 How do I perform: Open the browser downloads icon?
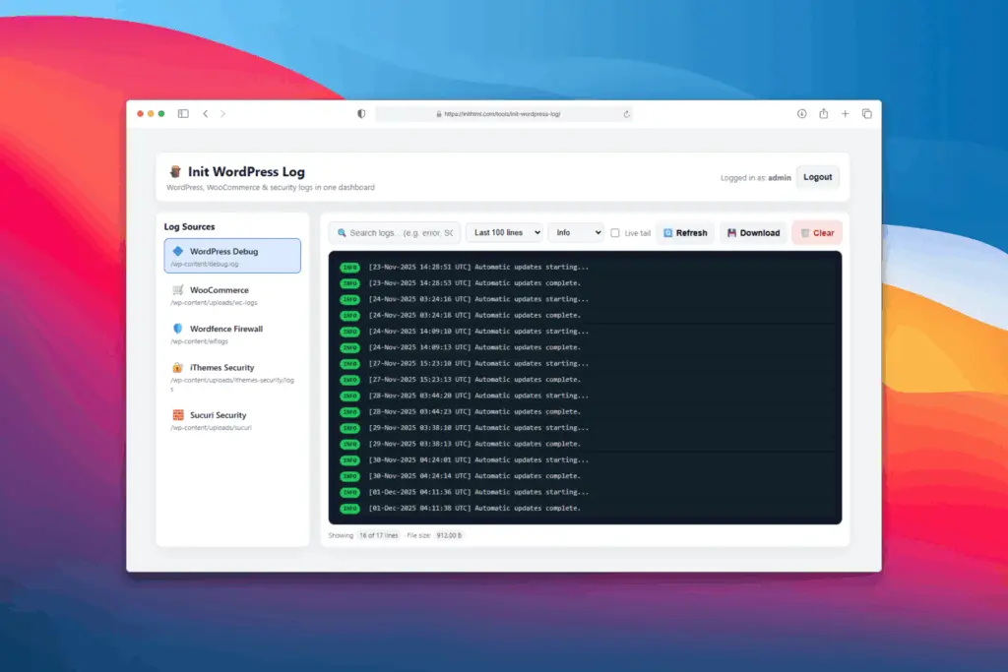pyautogui.click(x=801, y=114)
